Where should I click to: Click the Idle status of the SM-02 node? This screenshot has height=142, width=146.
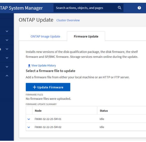coord(102,127)
